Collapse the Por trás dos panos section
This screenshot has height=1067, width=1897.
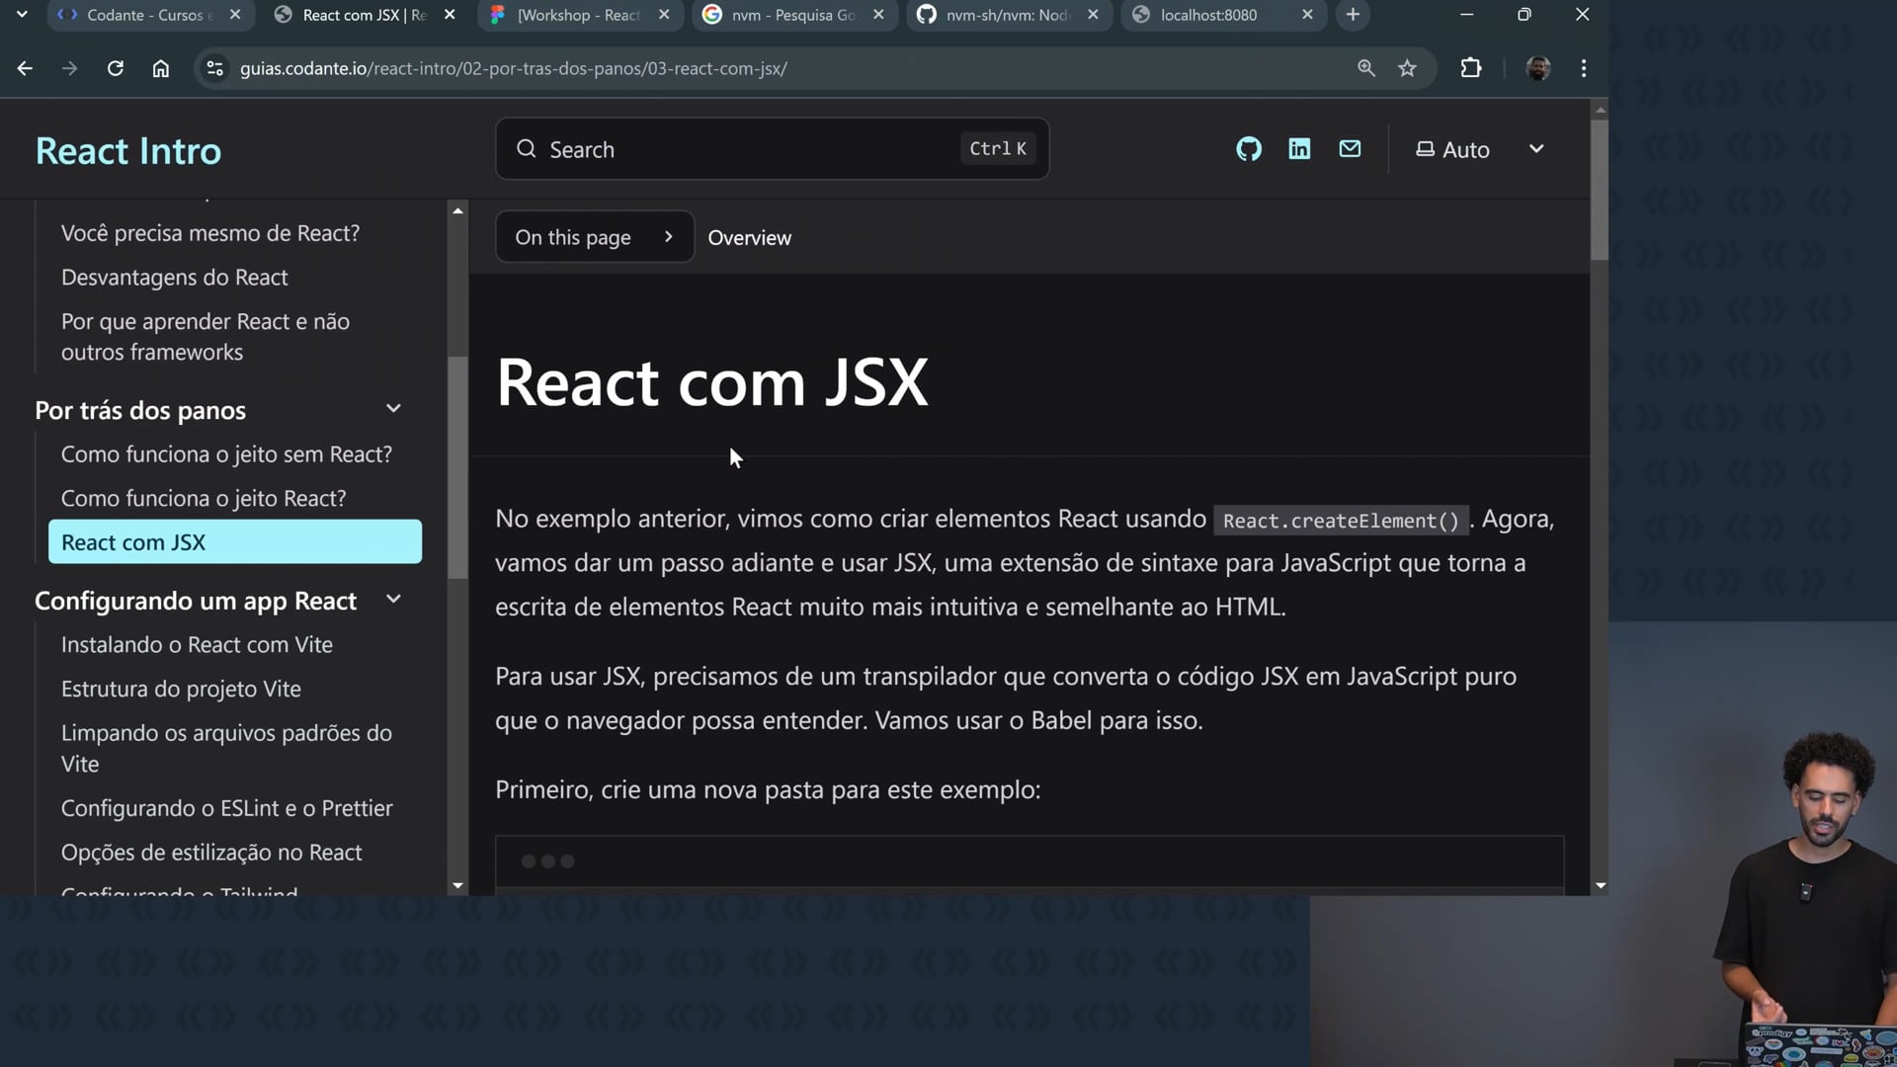pyautogui.click(x=393, y=409)
